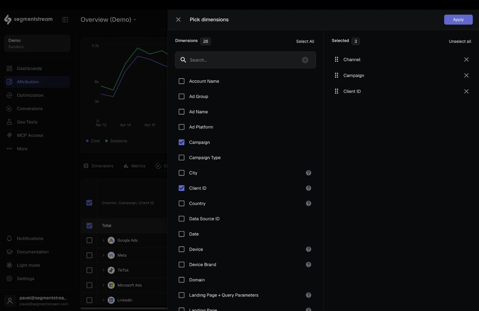Open the Country help question mark
479x311 pixels.
tap(308, 203)
